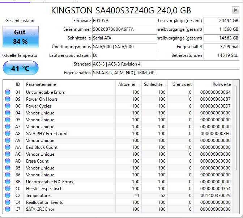
Task: Click raw value 000000000ED7
Action: point(216,106)
